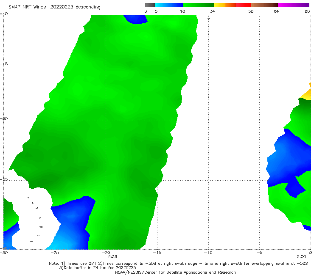Viewport: 314px width, 275px height.
Task: Click the swath time "5:00"
Action: pyautogui.click(x=301, y=257)
